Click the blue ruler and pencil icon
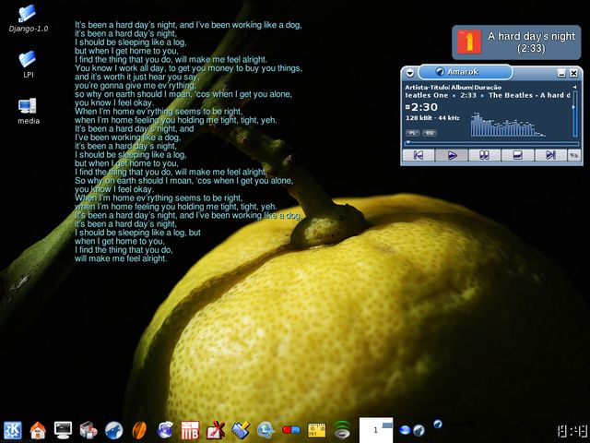 click(x=241, y=430)
